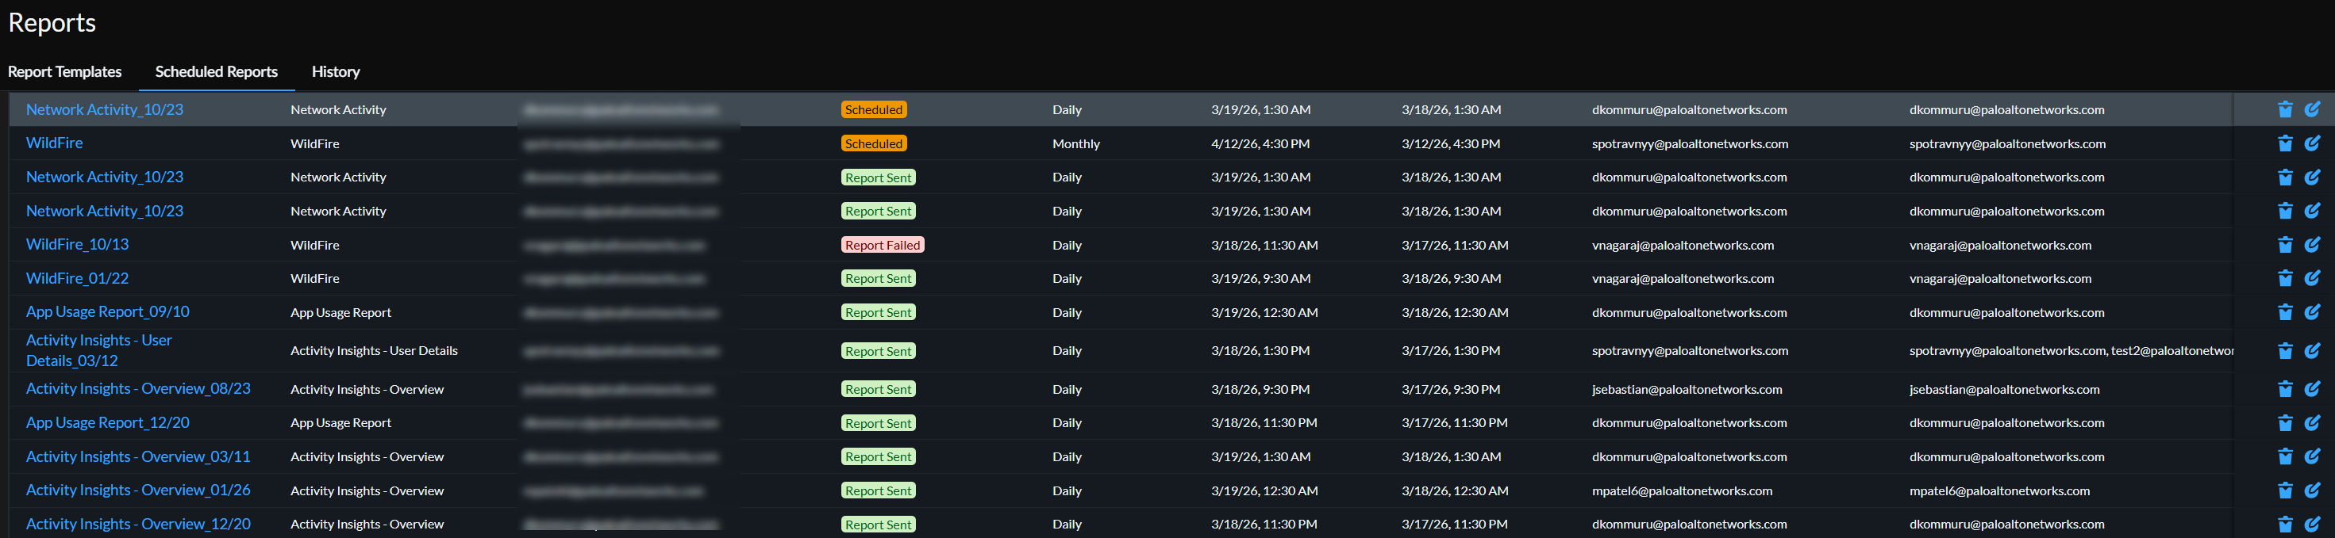Screen dimensions: 2335x538
Task: Click the 3/12/26, 4:30 PM date cell
Action: [x=1450, y=143]
